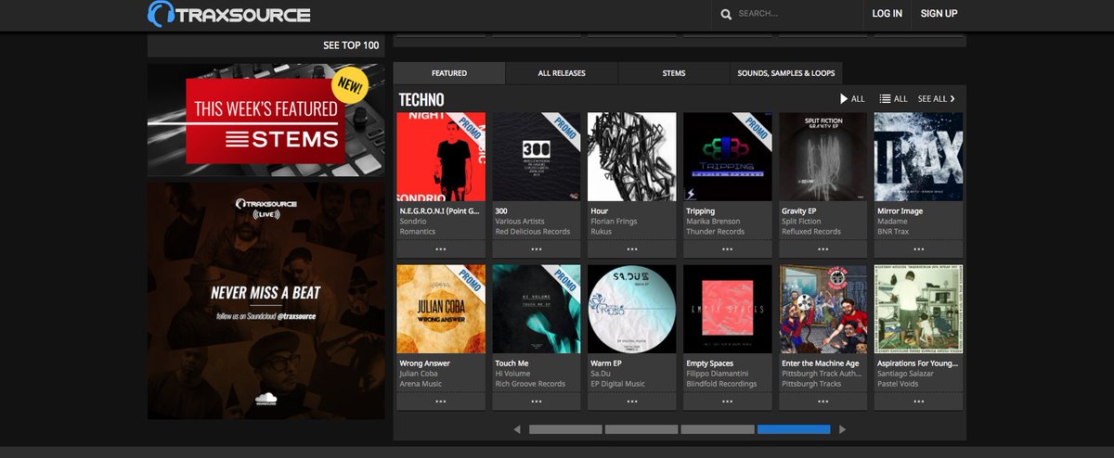Open the Sign Up link
This screenshot has height=458, width=1114.
tap(939, 14)
